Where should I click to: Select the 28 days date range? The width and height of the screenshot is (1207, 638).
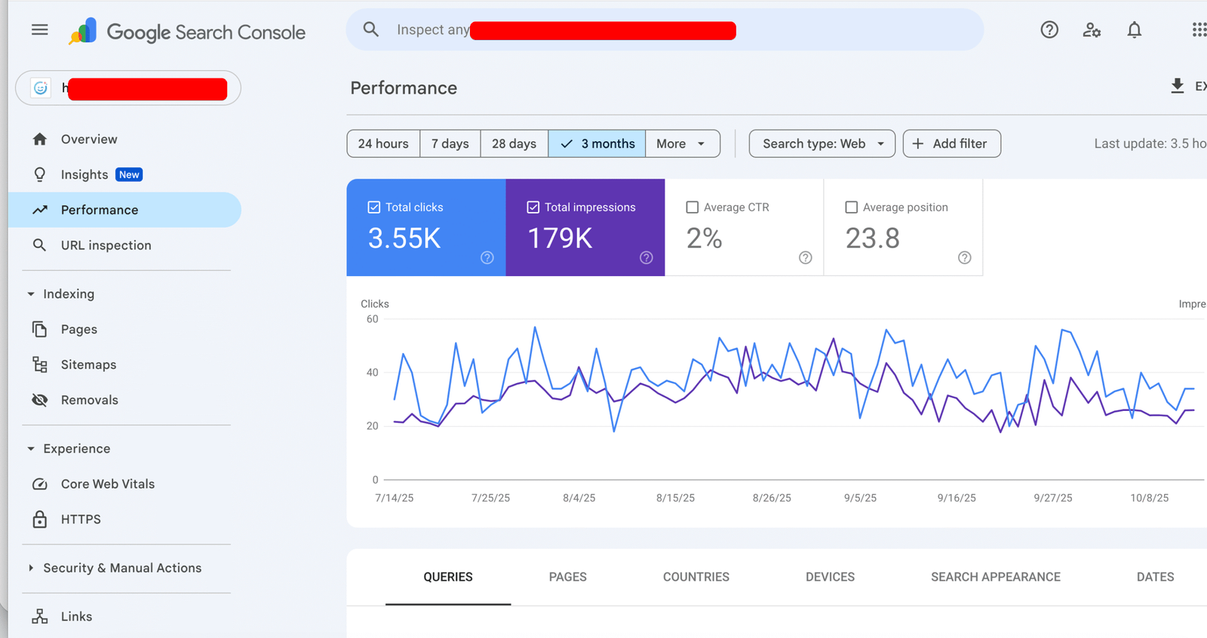pos(514,144)
